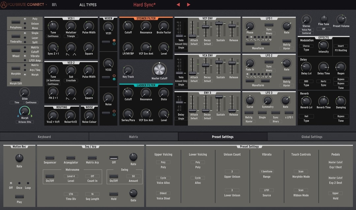Adjust the VCO 1 Tune knob

pos(53,26)
